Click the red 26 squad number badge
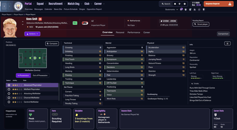Image resolution: width=237 pixels, height=130 pixels. tap(40, 19)
